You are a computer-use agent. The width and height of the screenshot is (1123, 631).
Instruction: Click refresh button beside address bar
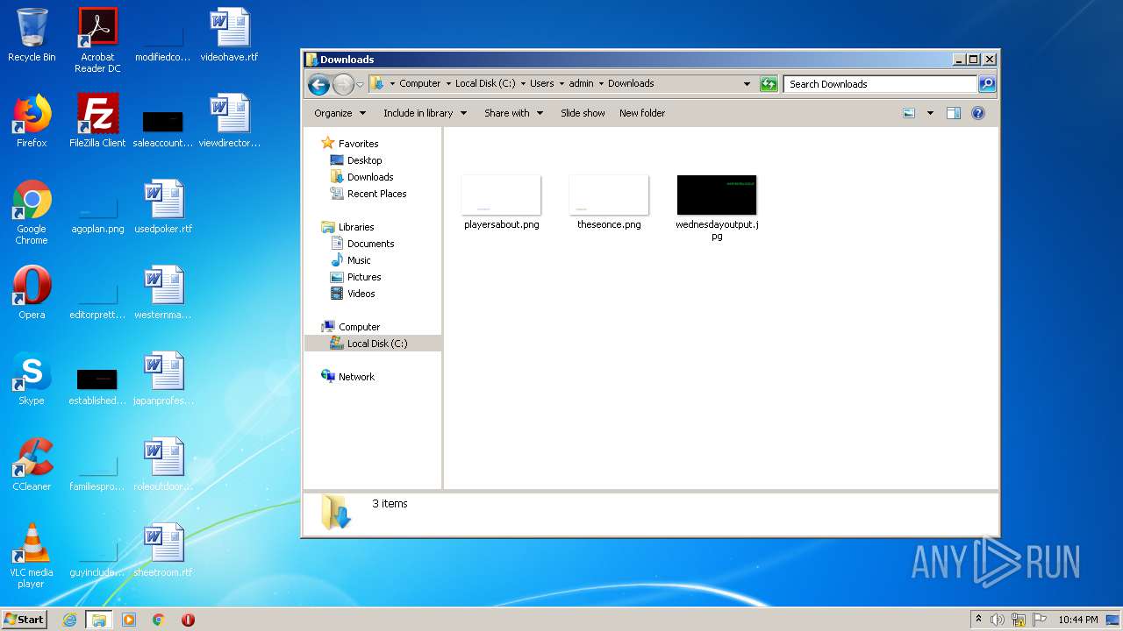(769, 84)
